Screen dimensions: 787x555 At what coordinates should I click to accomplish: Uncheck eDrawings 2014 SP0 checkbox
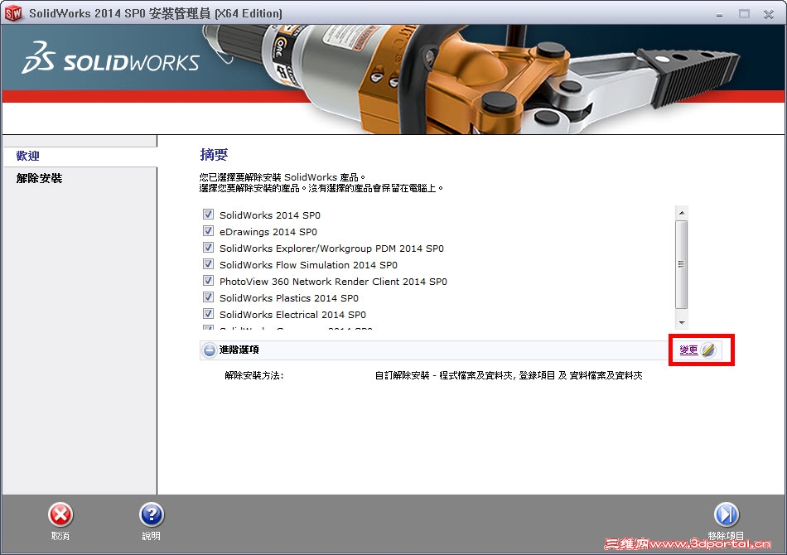(208, 231)
